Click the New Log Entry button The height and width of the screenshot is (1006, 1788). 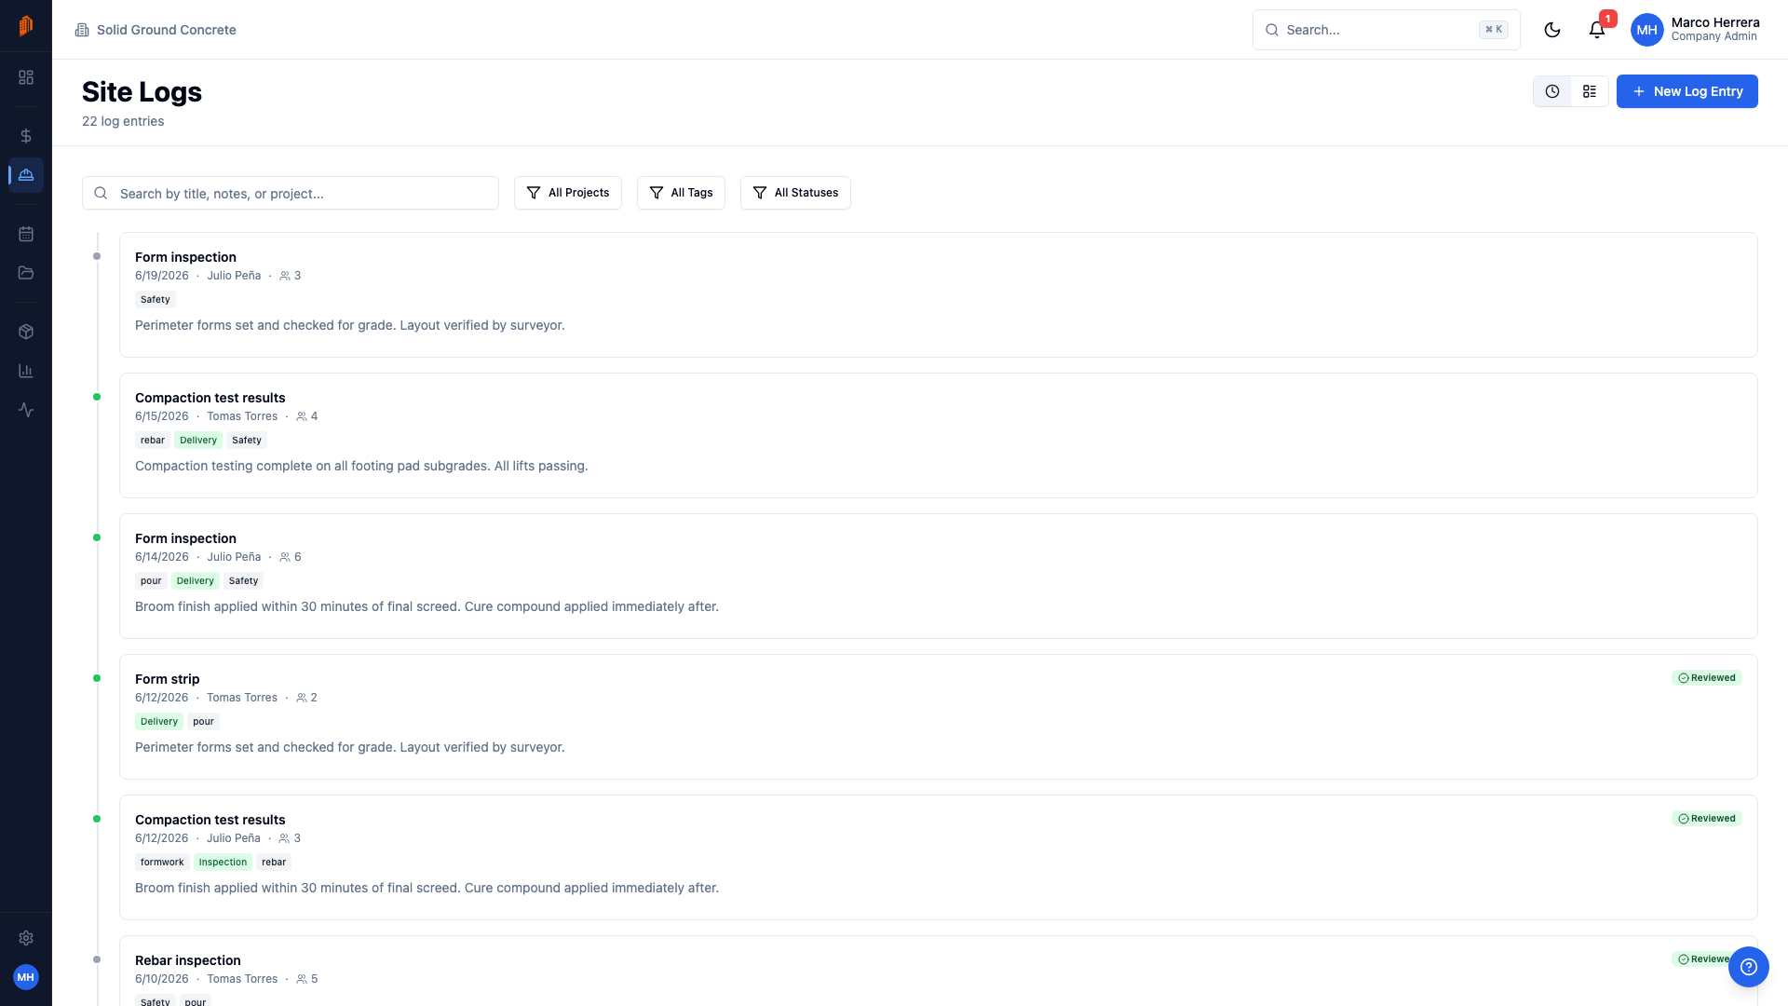[1687, 91]
